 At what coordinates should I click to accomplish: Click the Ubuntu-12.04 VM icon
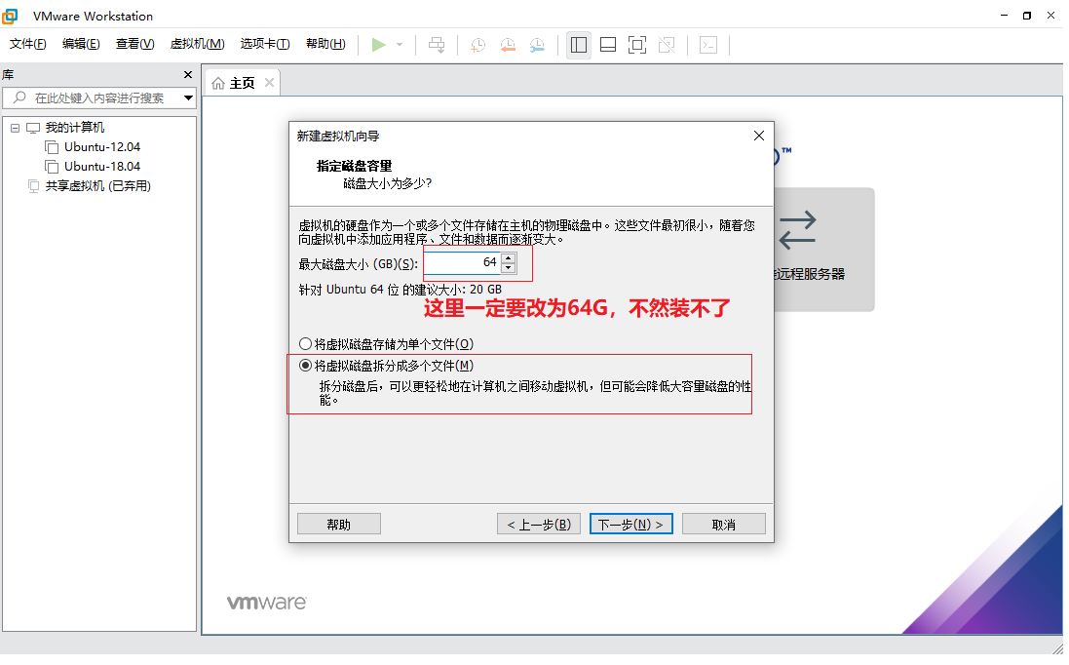tap(51, 146)
